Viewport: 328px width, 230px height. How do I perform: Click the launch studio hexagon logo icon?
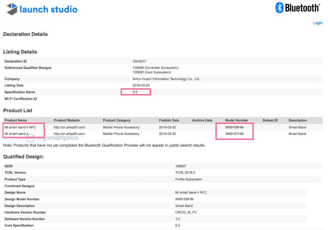pyautogui.click(x=12, y=9)
